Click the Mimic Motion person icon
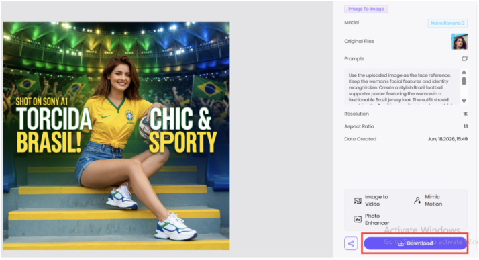The image size is (479, 260). coord(417,200)
